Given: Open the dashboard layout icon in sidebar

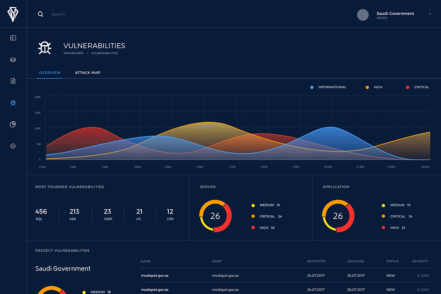Looking at the screenshot, I should (x=13, y=38).
